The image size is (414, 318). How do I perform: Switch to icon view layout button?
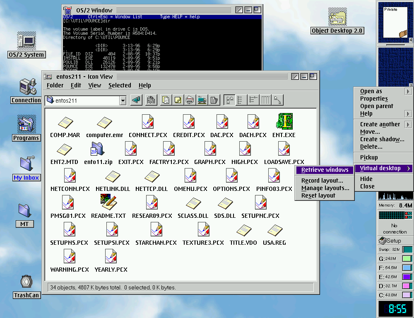(x=230, y=100)
